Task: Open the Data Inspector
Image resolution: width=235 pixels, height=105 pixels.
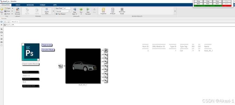Action: (x=103, y=11)
